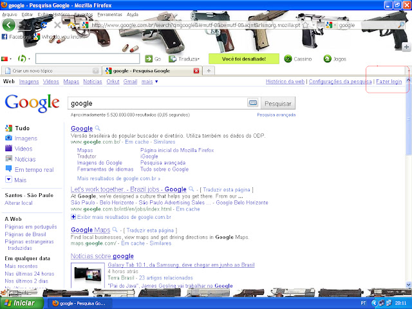This screenshot has width=412, height=309.
Task: Click the bookmark star in URL bar
Action: pyautogui.click(x=305, y=25)
